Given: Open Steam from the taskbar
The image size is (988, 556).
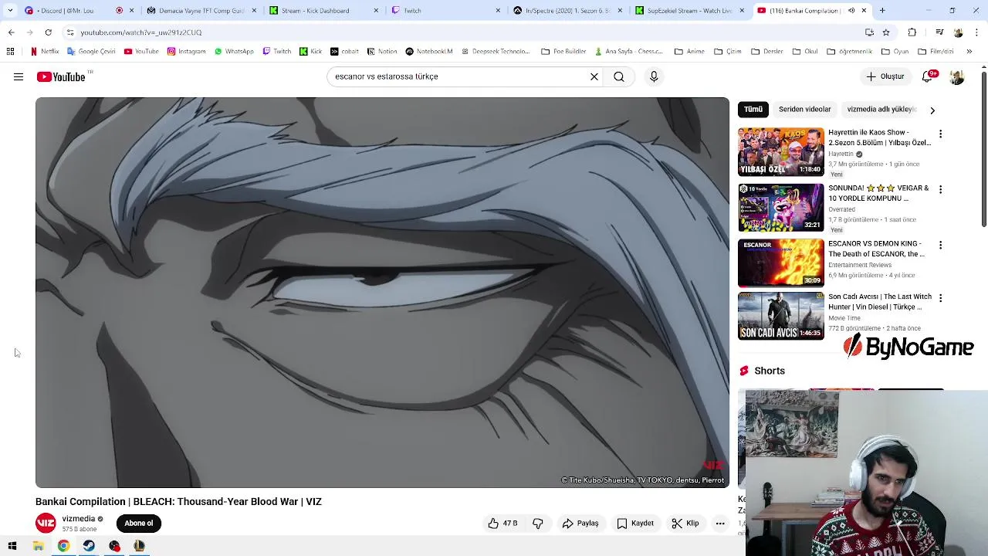Looking at the screenshot, I should click(89, 546).
